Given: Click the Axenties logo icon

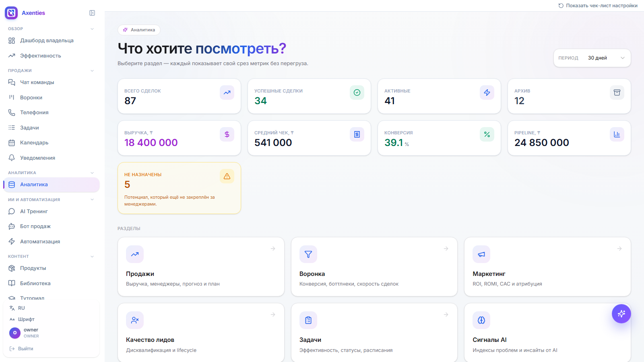Looking at the screenshot, I should (11, 13).
